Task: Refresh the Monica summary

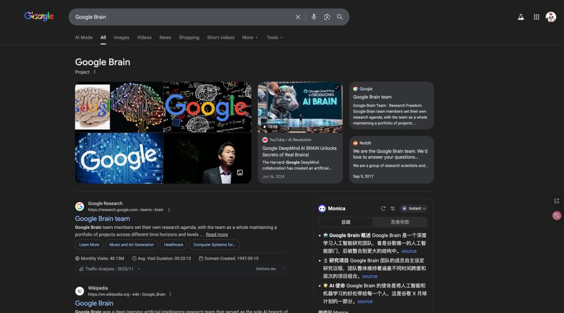Action: click(x=383, y=208)
